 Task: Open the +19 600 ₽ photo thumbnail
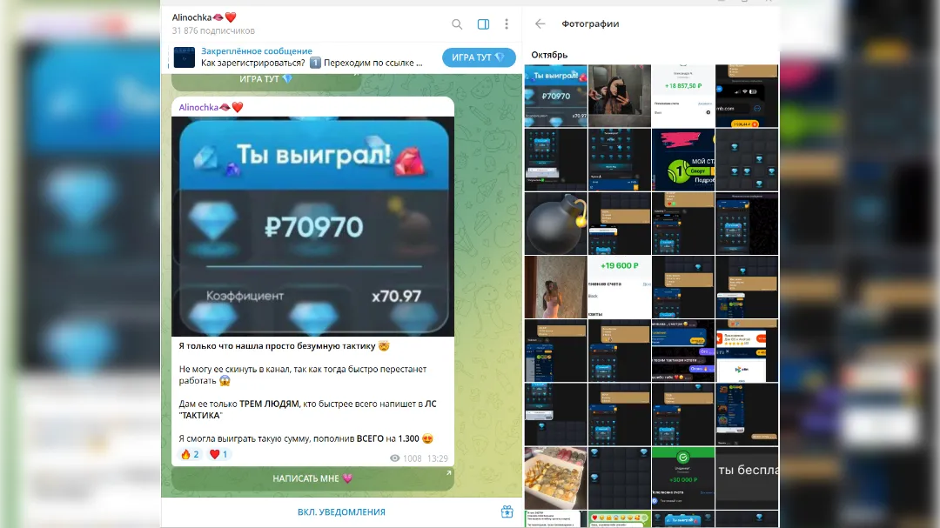[x=619, y=287]
